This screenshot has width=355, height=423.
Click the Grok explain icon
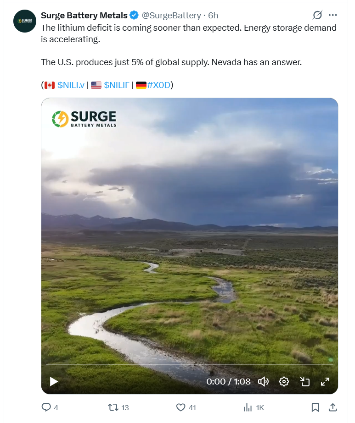click(317, 16)
